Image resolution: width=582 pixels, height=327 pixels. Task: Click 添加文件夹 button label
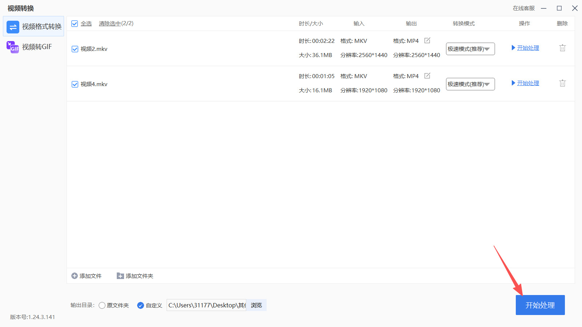[140, 276]
